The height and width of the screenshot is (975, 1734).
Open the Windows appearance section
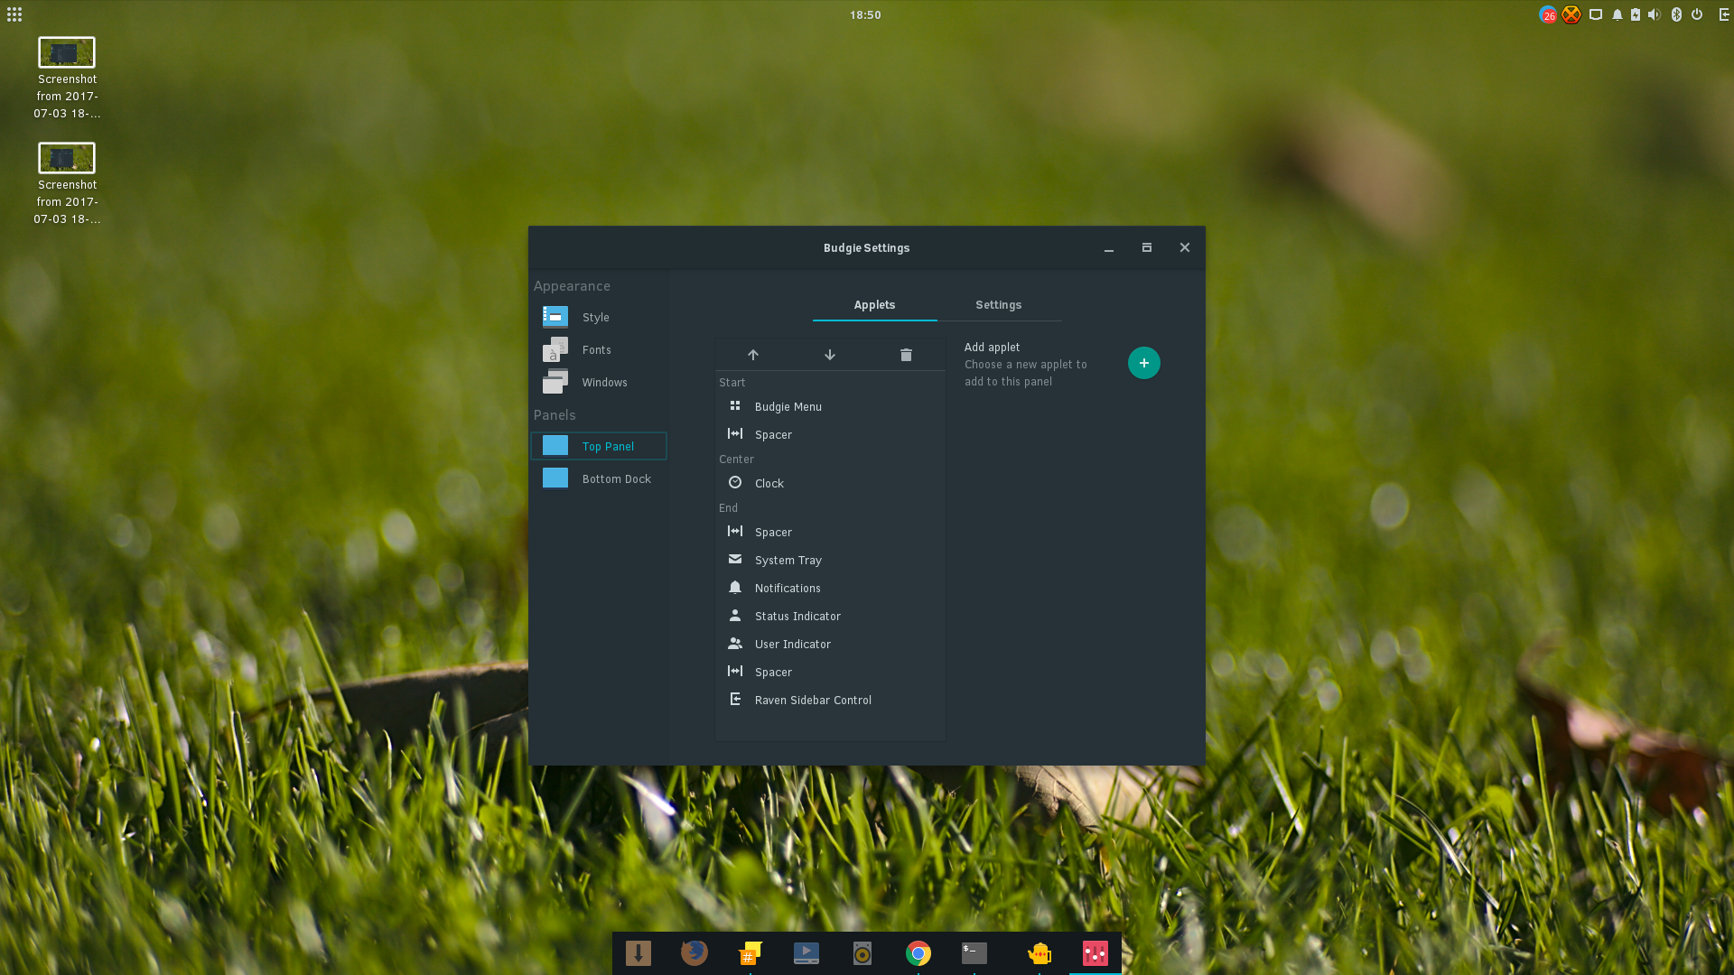598,382
